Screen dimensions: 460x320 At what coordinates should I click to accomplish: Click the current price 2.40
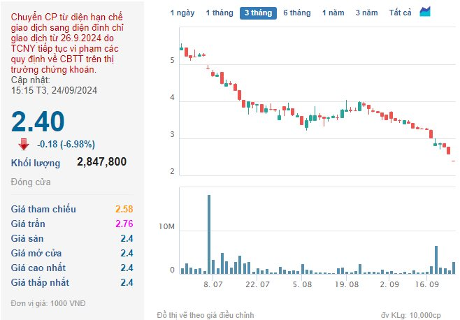(x=38, y=122)
